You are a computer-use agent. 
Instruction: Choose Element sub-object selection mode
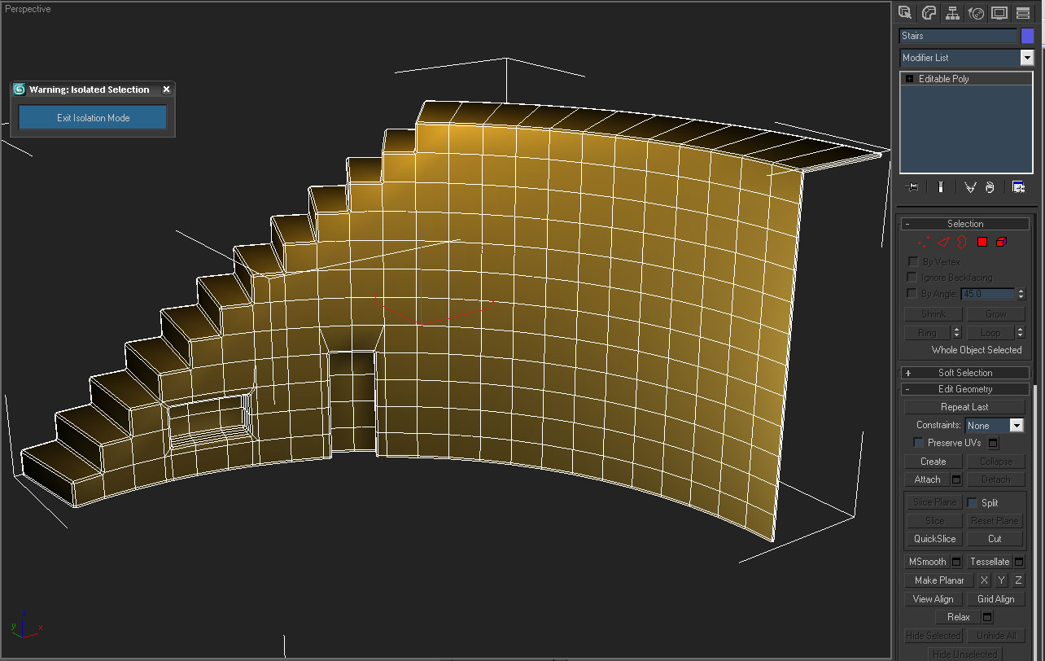coord(1001,241)
